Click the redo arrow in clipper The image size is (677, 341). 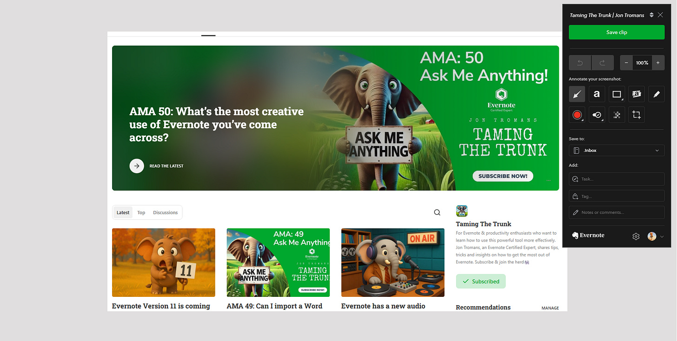(x=603, y=63)
